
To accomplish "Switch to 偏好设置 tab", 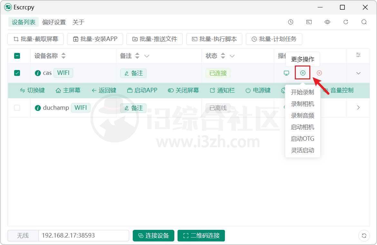I will tap(54, 22).
